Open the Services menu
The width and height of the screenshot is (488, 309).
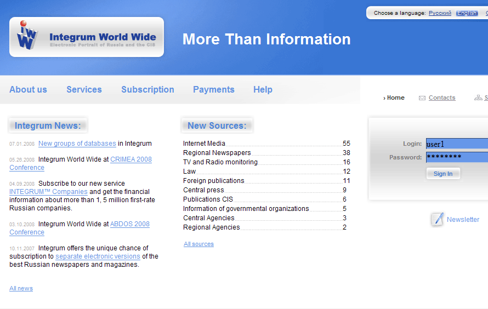point(84,89)
